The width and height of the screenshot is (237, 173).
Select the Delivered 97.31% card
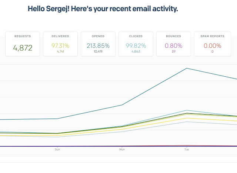tap(60, 44)
